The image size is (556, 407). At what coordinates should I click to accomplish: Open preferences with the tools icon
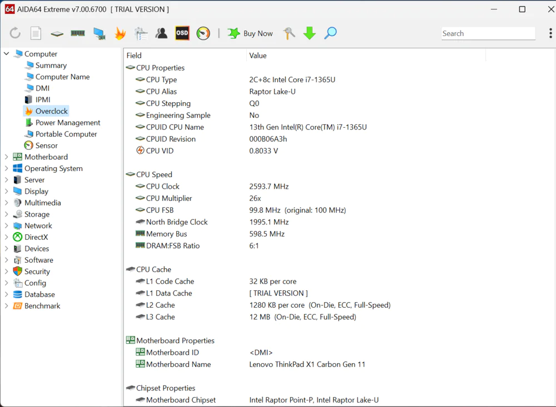click(x=289, y=33)
